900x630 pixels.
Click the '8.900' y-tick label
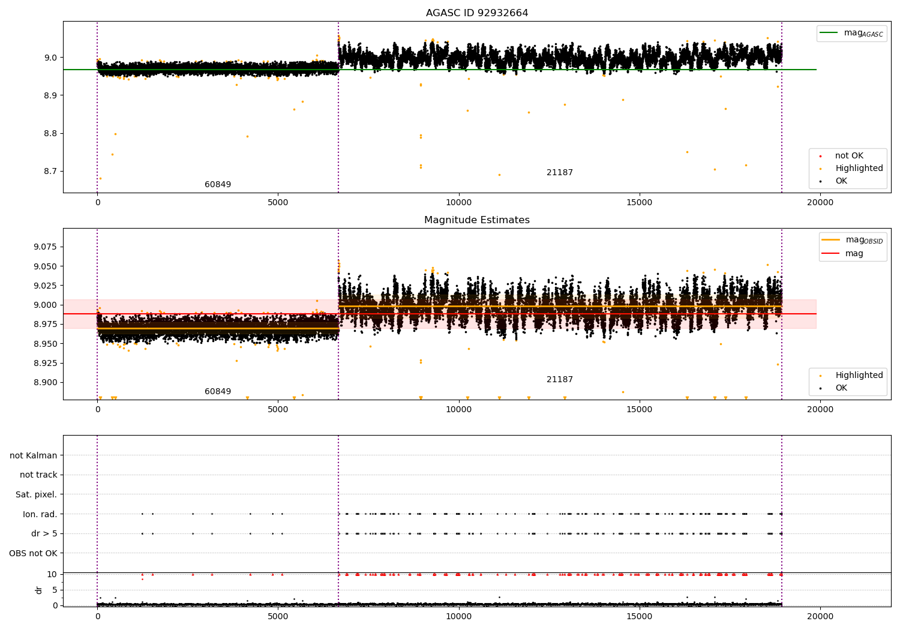point(46,382)
